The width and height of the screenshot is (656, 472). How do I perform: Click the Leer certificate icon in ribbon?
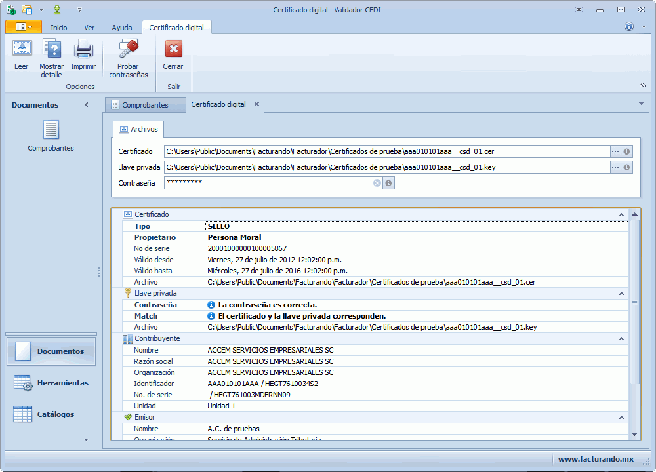[x=22, y=50]
